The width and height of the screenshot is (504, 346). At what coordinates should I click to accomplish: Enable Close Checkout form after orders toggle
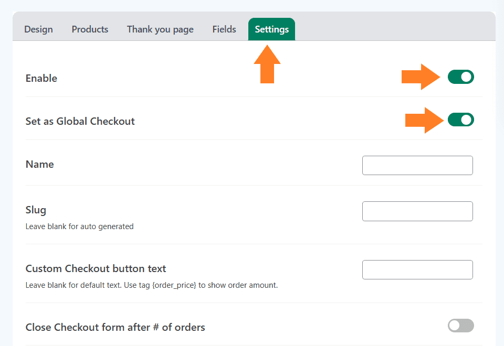pos(460,326)
